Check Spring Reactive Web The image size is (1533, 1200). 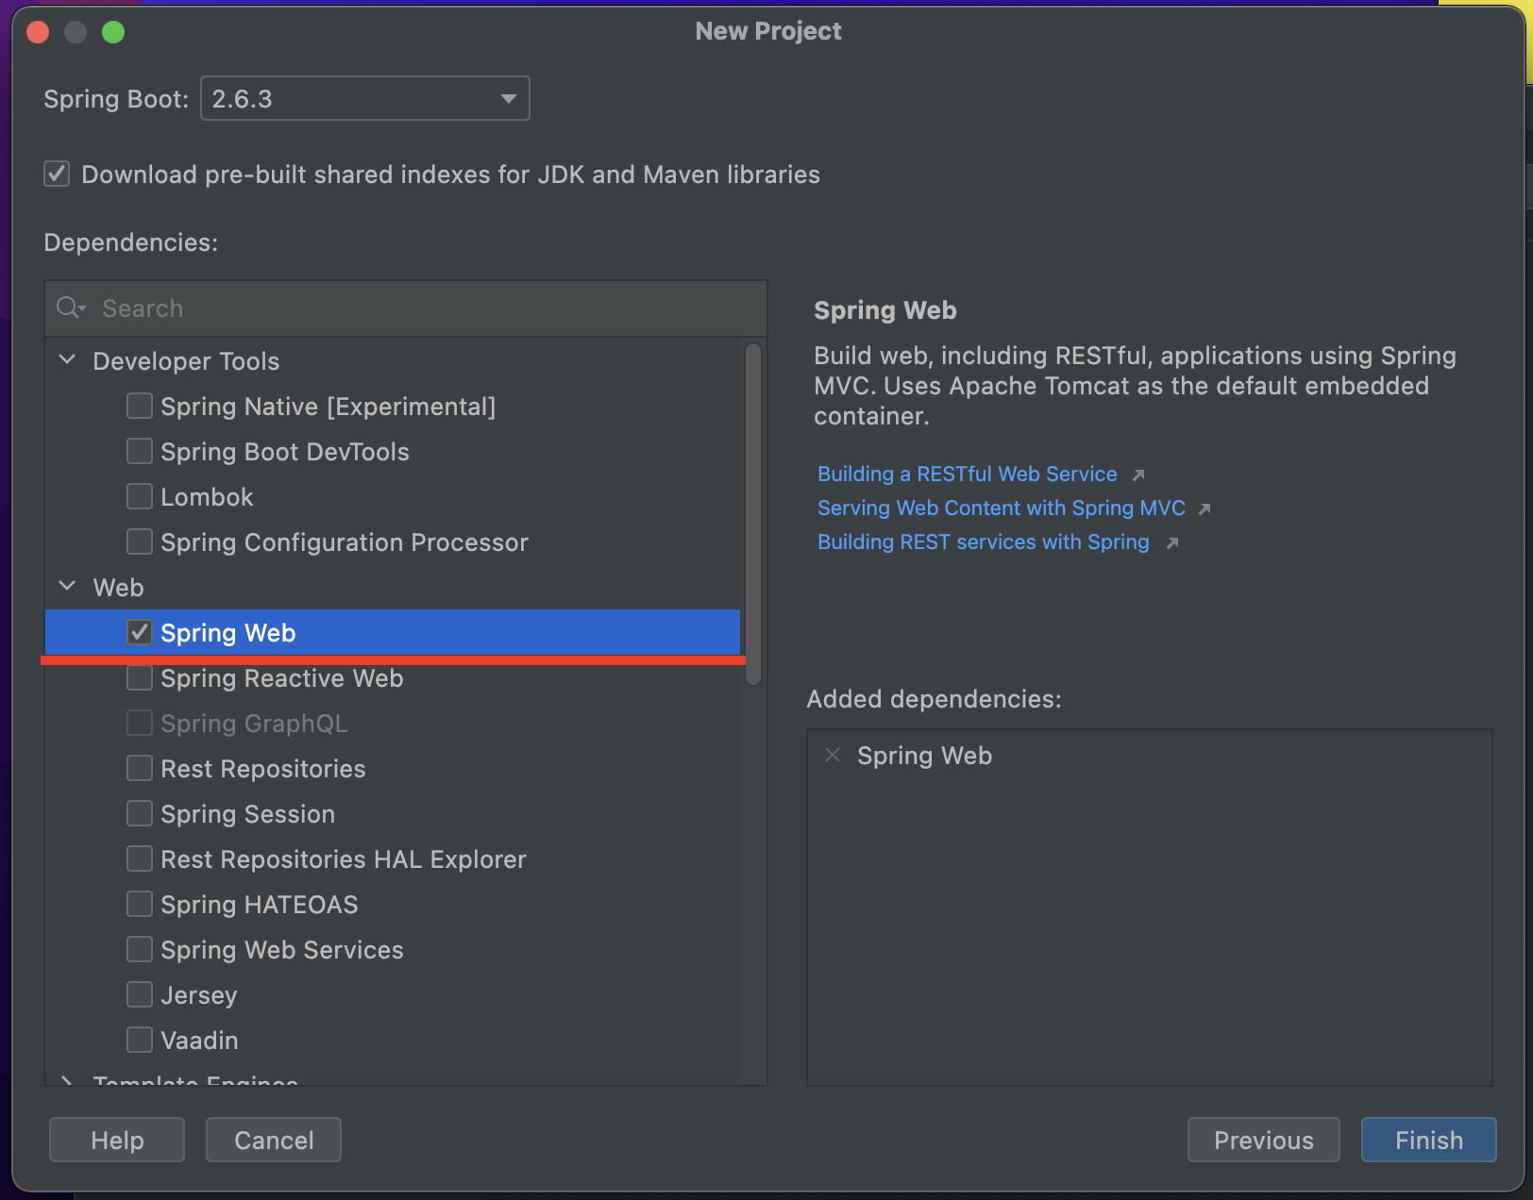tap(140, 677)
